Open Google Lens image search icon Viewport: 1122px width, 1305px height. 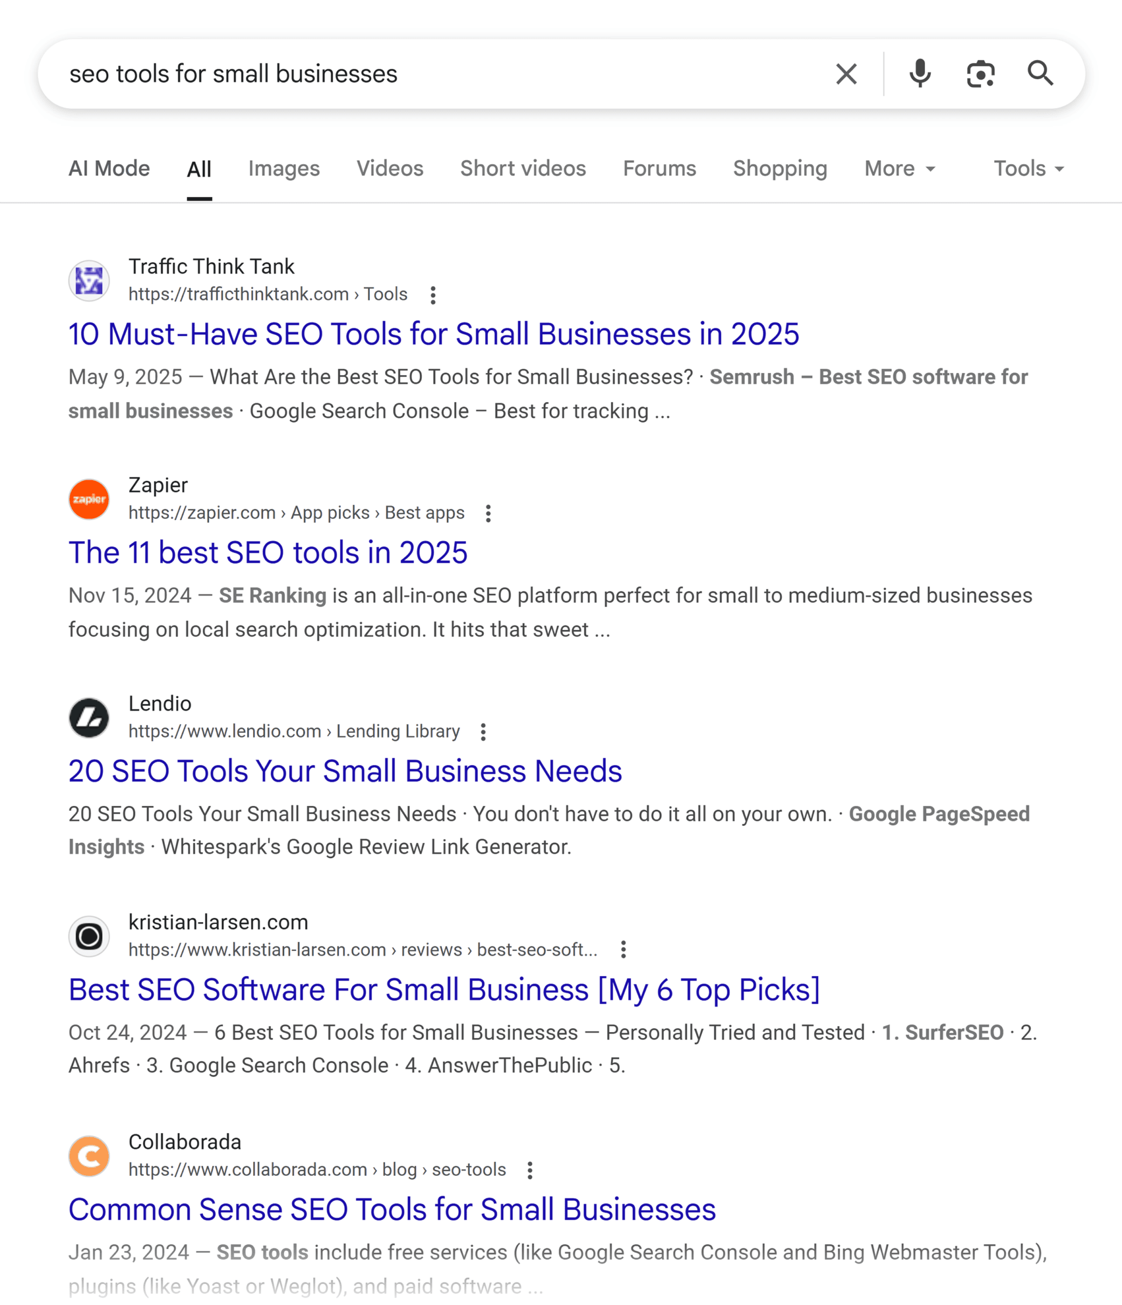coord(979,74)
